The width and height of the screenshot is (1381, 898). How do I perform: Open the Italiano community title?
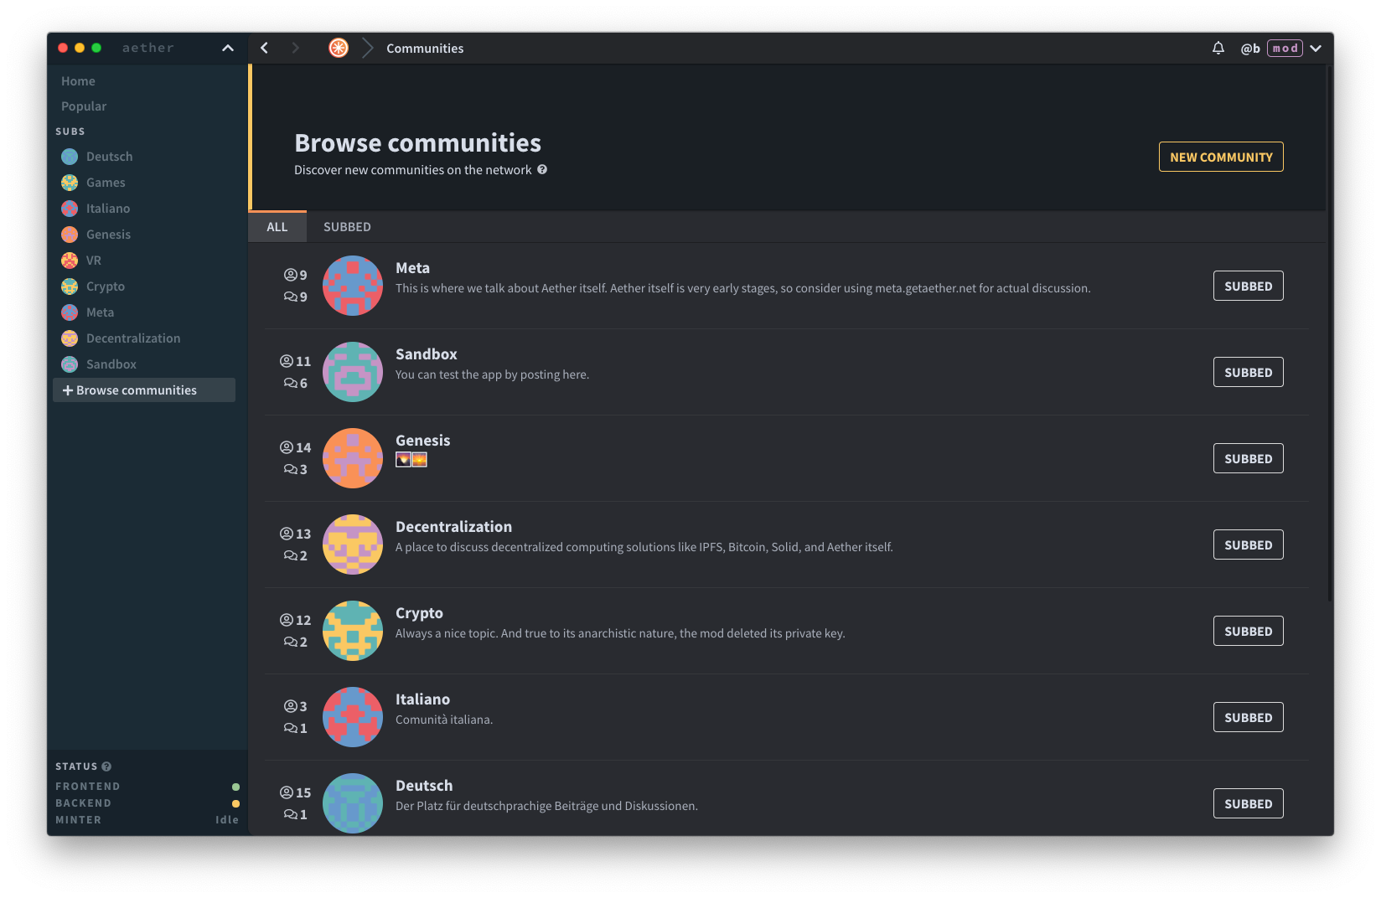422,699
